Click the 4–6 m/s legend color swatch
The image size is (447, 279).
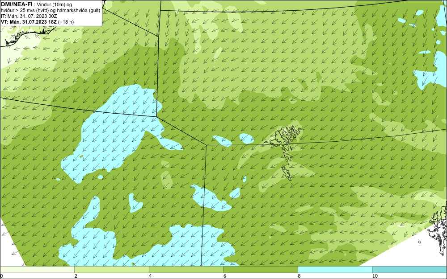pos(186,270)
